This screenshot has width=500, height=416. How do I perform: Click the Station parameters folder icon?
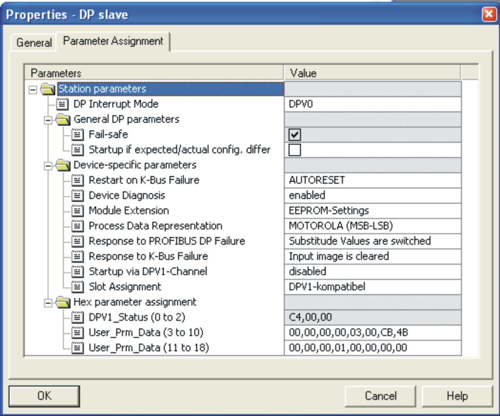pyautogui.click(x=48, y=89)
